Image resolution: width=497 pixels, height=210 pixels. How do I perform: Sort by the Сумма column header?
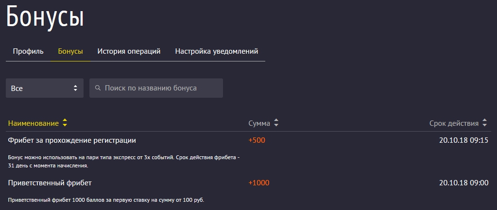pyautogui.click(x=259, y=123)
